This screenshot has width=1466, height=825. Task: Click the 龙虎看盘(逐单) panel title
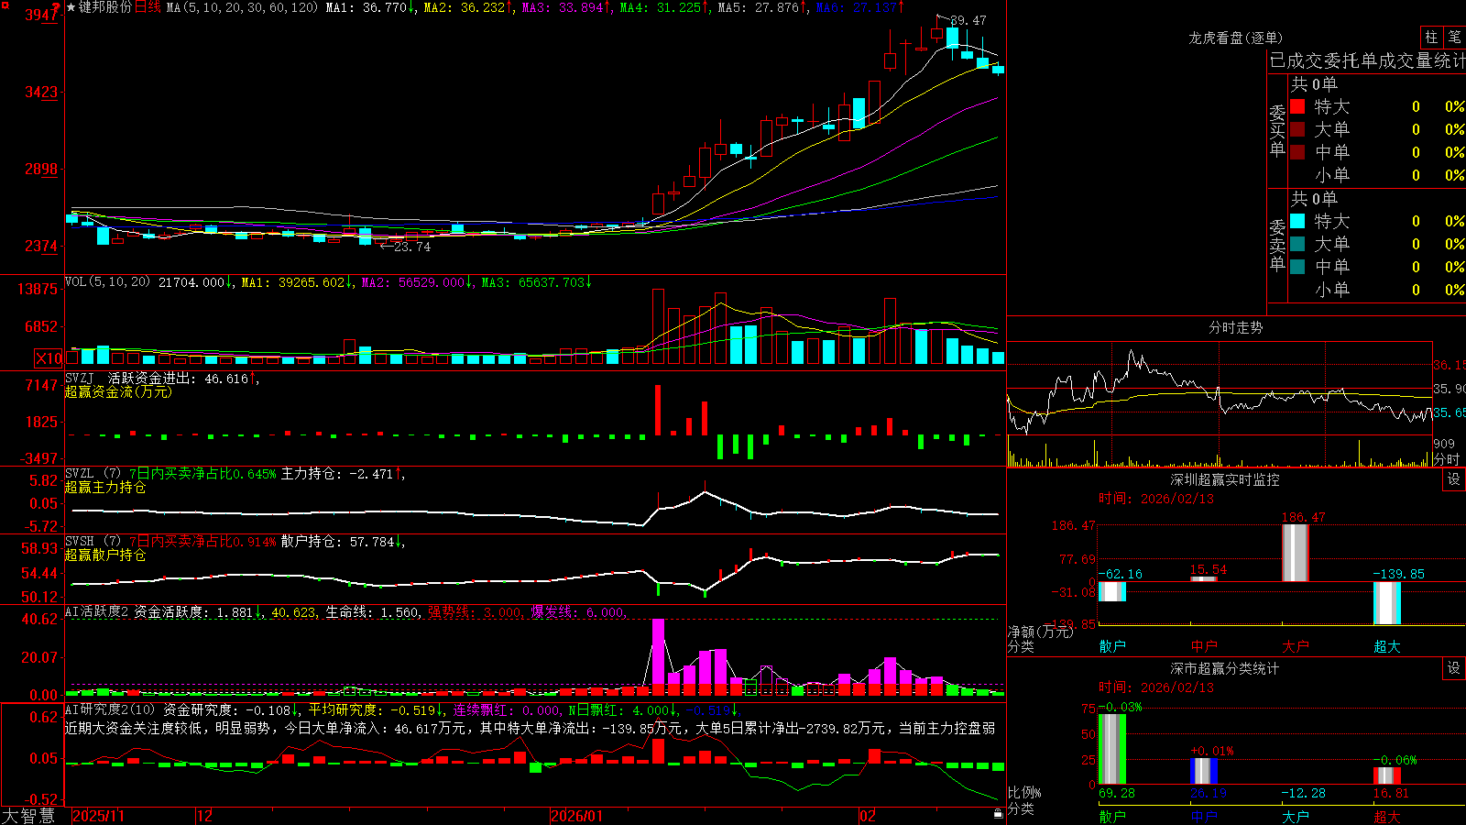click(x=1235, y=38)
